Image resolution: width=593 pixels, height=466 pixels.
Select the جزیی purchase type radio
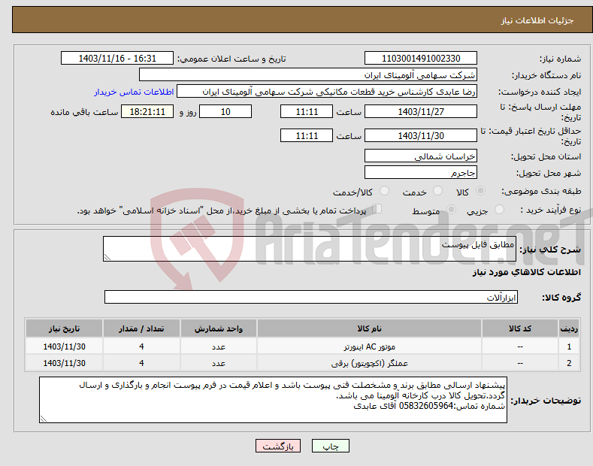pyautogui.click(x=499, y=210)
